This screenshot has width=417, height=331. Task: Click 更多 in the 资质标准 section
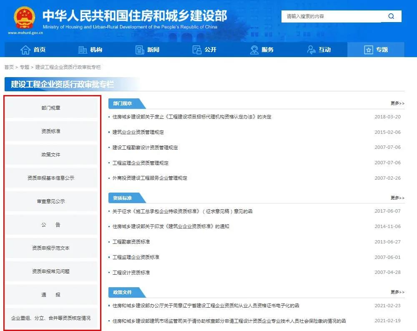point(397,198)
